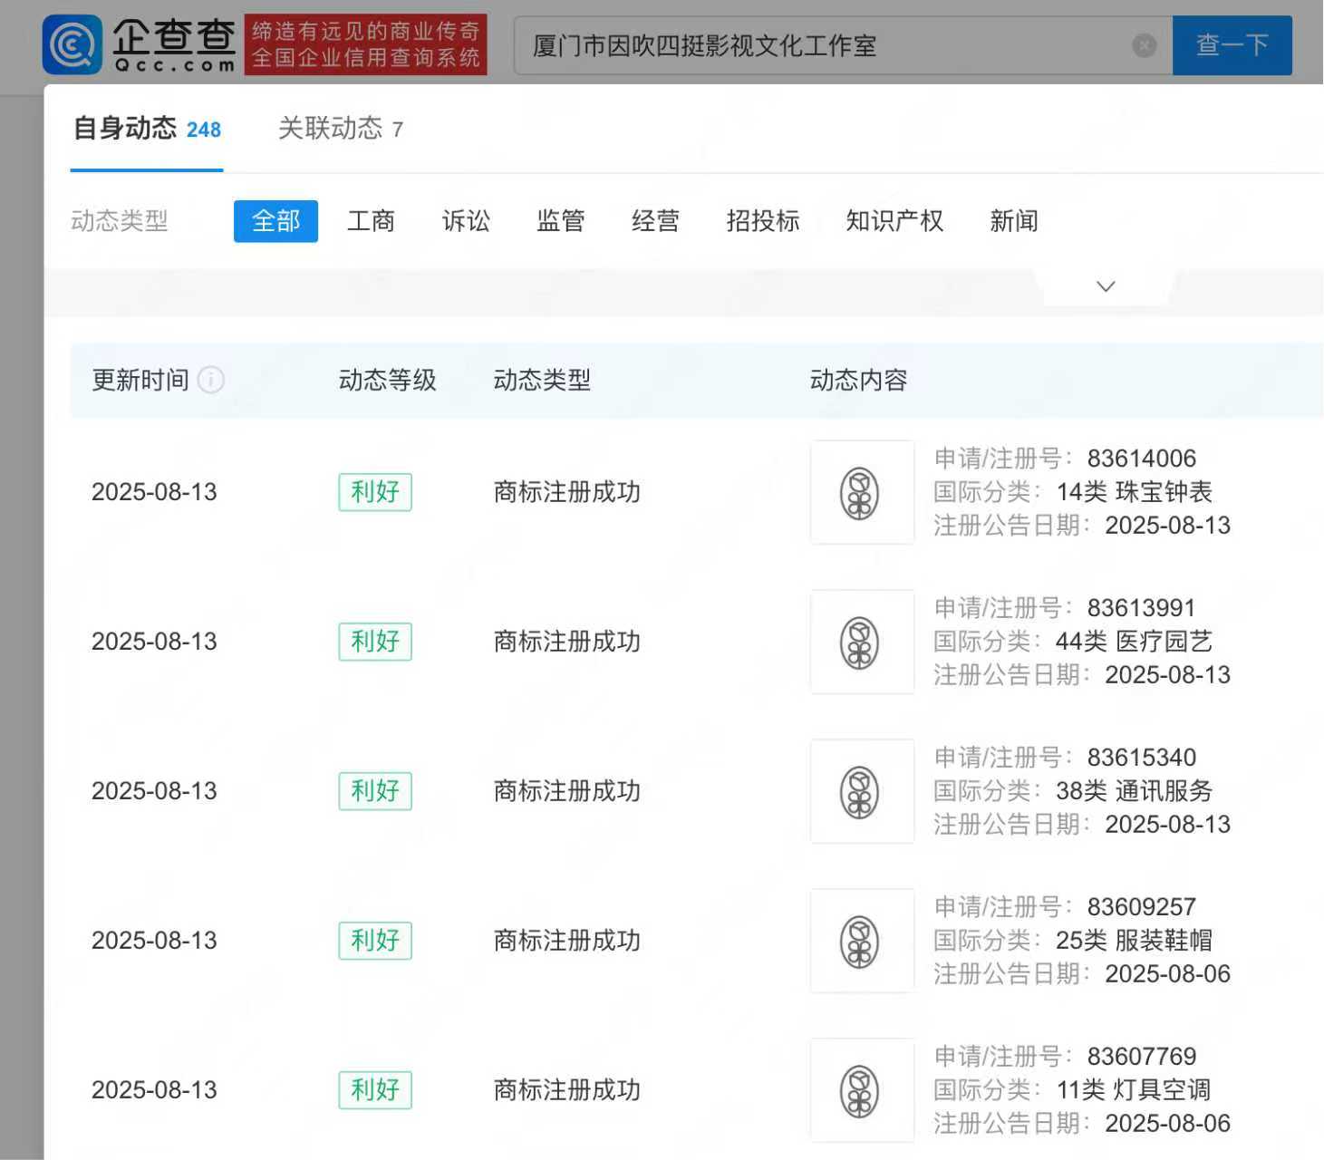Select the 全部 filter chip
This screenshot has width=1324, height=1160.
pyautogui.click(x=275, y=220)
